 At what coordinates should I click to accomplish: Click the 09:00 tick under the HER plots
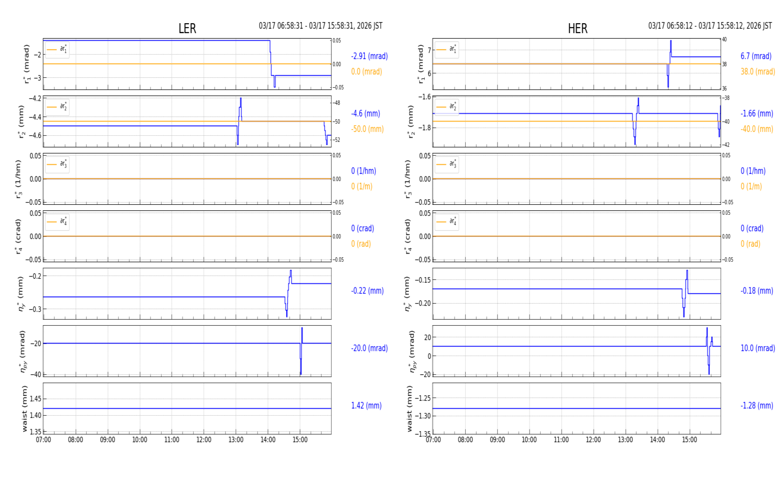coord(497,440)
